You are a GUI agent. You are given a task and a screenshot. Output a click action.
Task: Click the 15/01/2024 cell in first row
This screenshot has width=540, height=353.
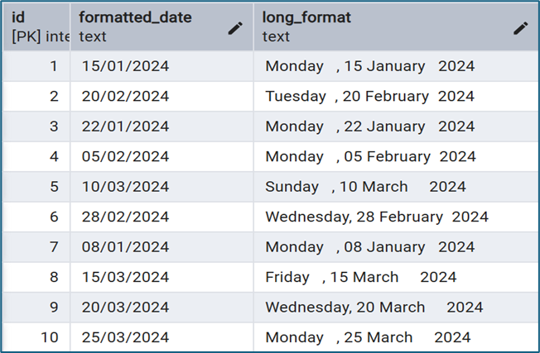point(125,66)
